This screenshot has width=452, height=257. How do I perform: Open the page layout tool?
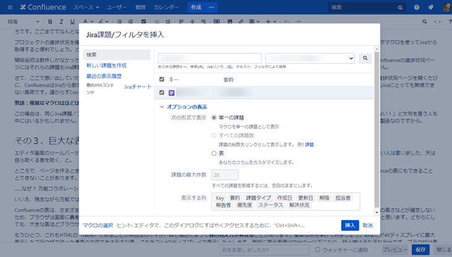217,22
